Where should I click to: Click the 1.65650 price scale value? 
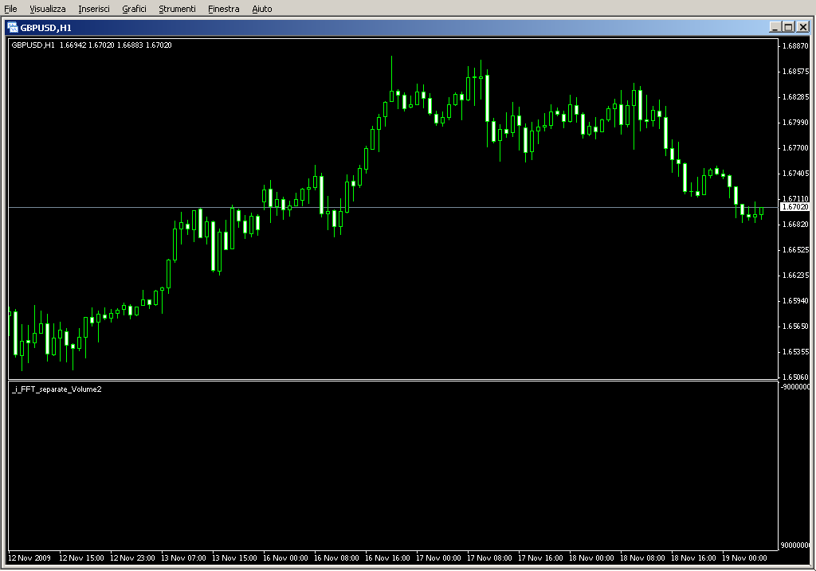click(795, 326)
